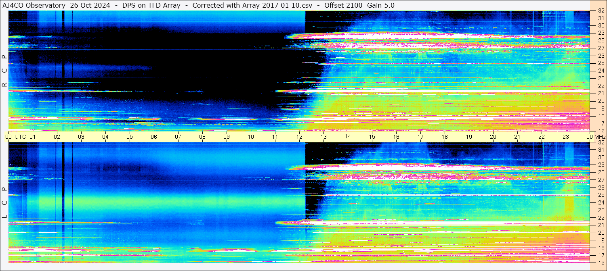Click the "UTC" label on time axis
Image resolution: width=607 pixels, height=271 pixels.
(20, 137)
